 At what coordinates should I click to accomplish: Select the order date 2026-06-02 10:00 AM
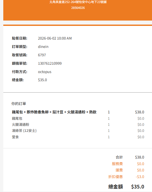point(55,38)
